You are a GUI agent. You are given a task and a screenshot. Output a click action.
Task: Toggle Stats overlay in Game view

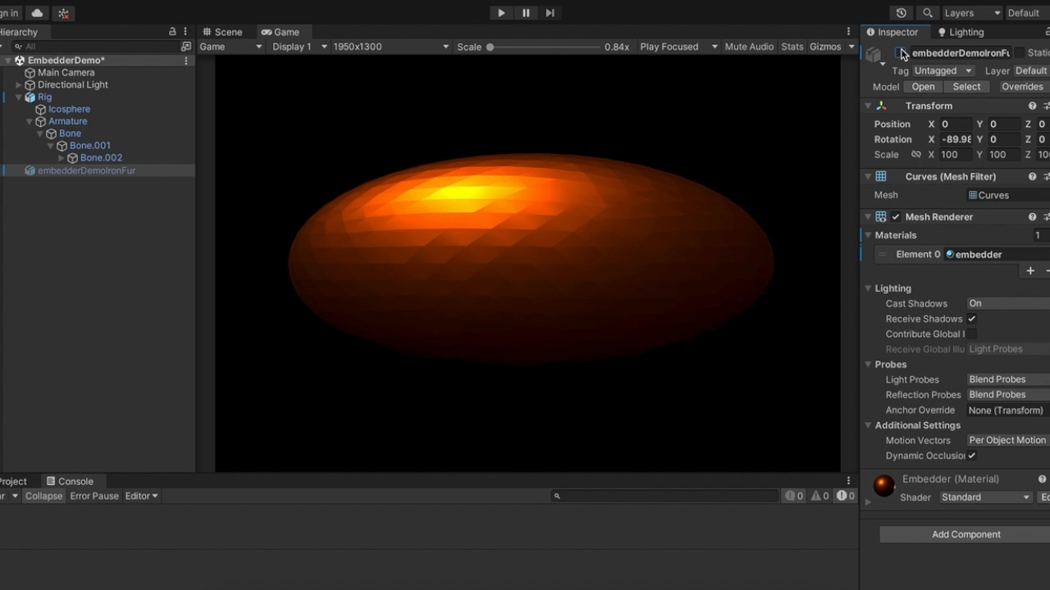792,47
